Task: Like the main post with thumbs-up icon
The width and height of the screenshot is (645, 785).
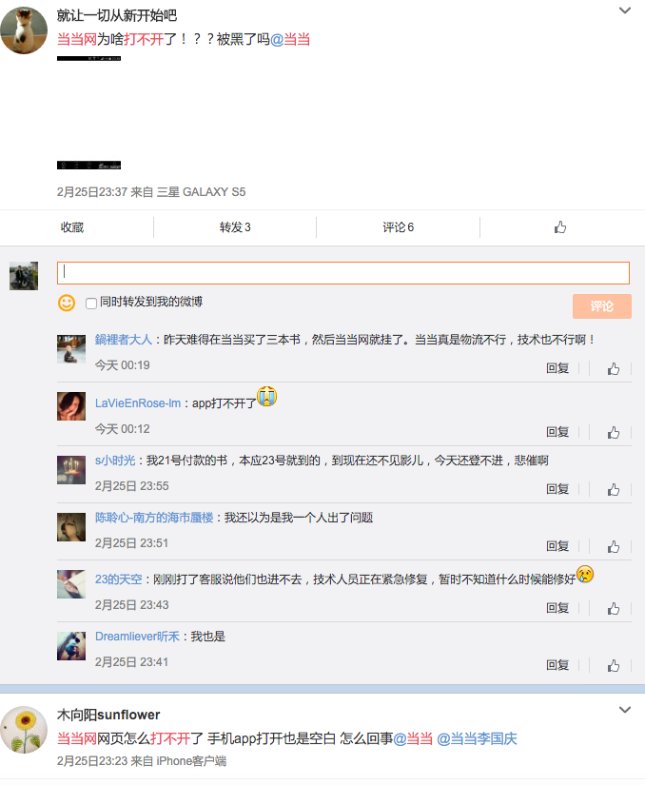Action: tap(560, 227)
